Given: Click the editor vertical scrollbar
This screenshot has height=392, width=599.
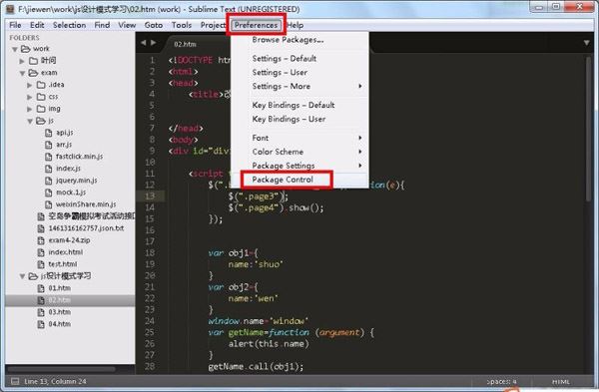Looking at the screenshot, I should 589,130.
